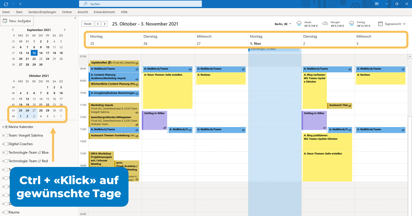Screen dimensions: 412x216
Task: Enable the Digital Coaches calendar checkbox
Action: pos(6,144)
